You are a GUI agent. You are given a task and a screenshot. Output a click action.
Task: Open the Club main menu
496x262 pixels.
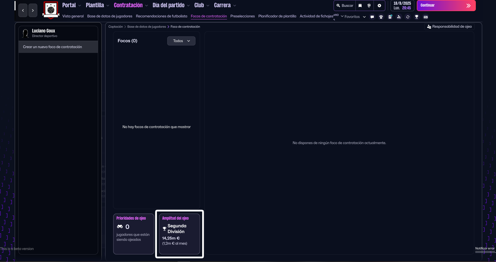click(199, 5)
